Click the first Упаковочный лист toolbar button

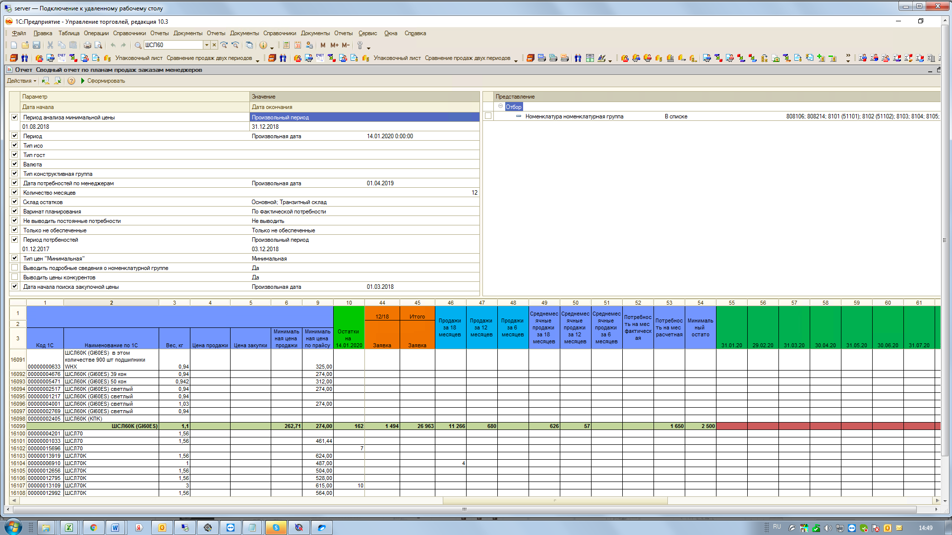point(138,58)
